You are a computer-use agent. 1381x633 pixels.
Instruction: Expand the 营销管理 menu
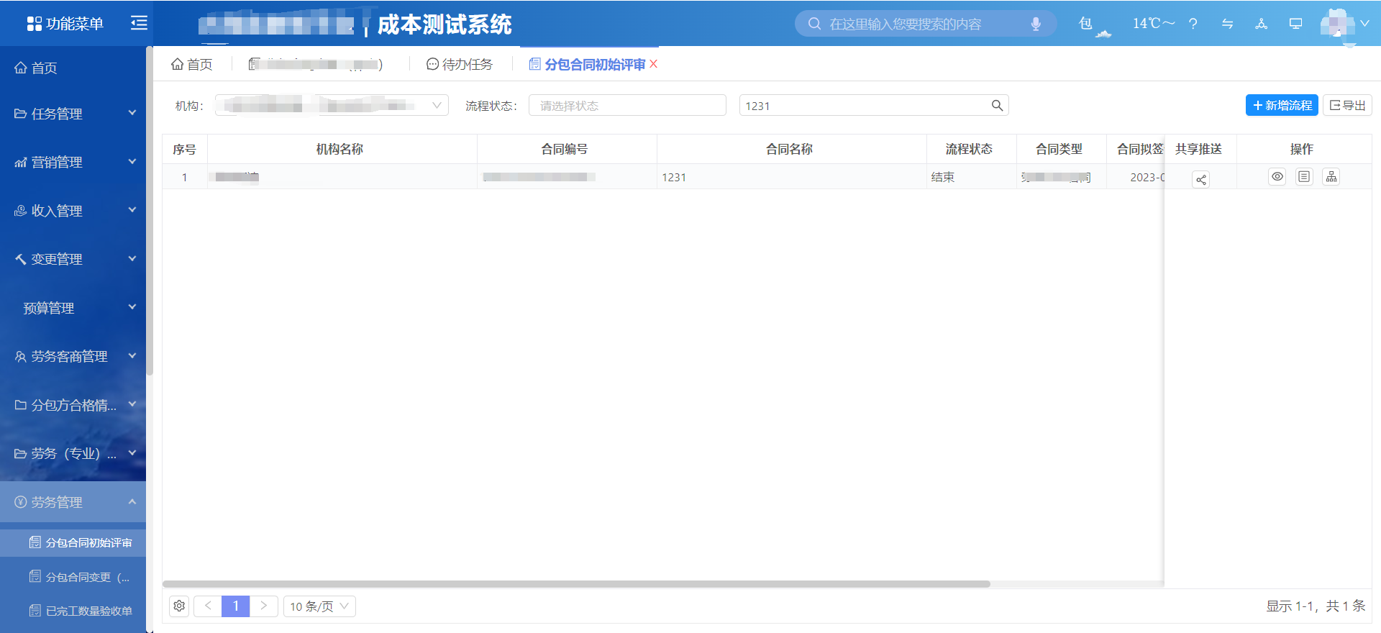pos(73,162)
